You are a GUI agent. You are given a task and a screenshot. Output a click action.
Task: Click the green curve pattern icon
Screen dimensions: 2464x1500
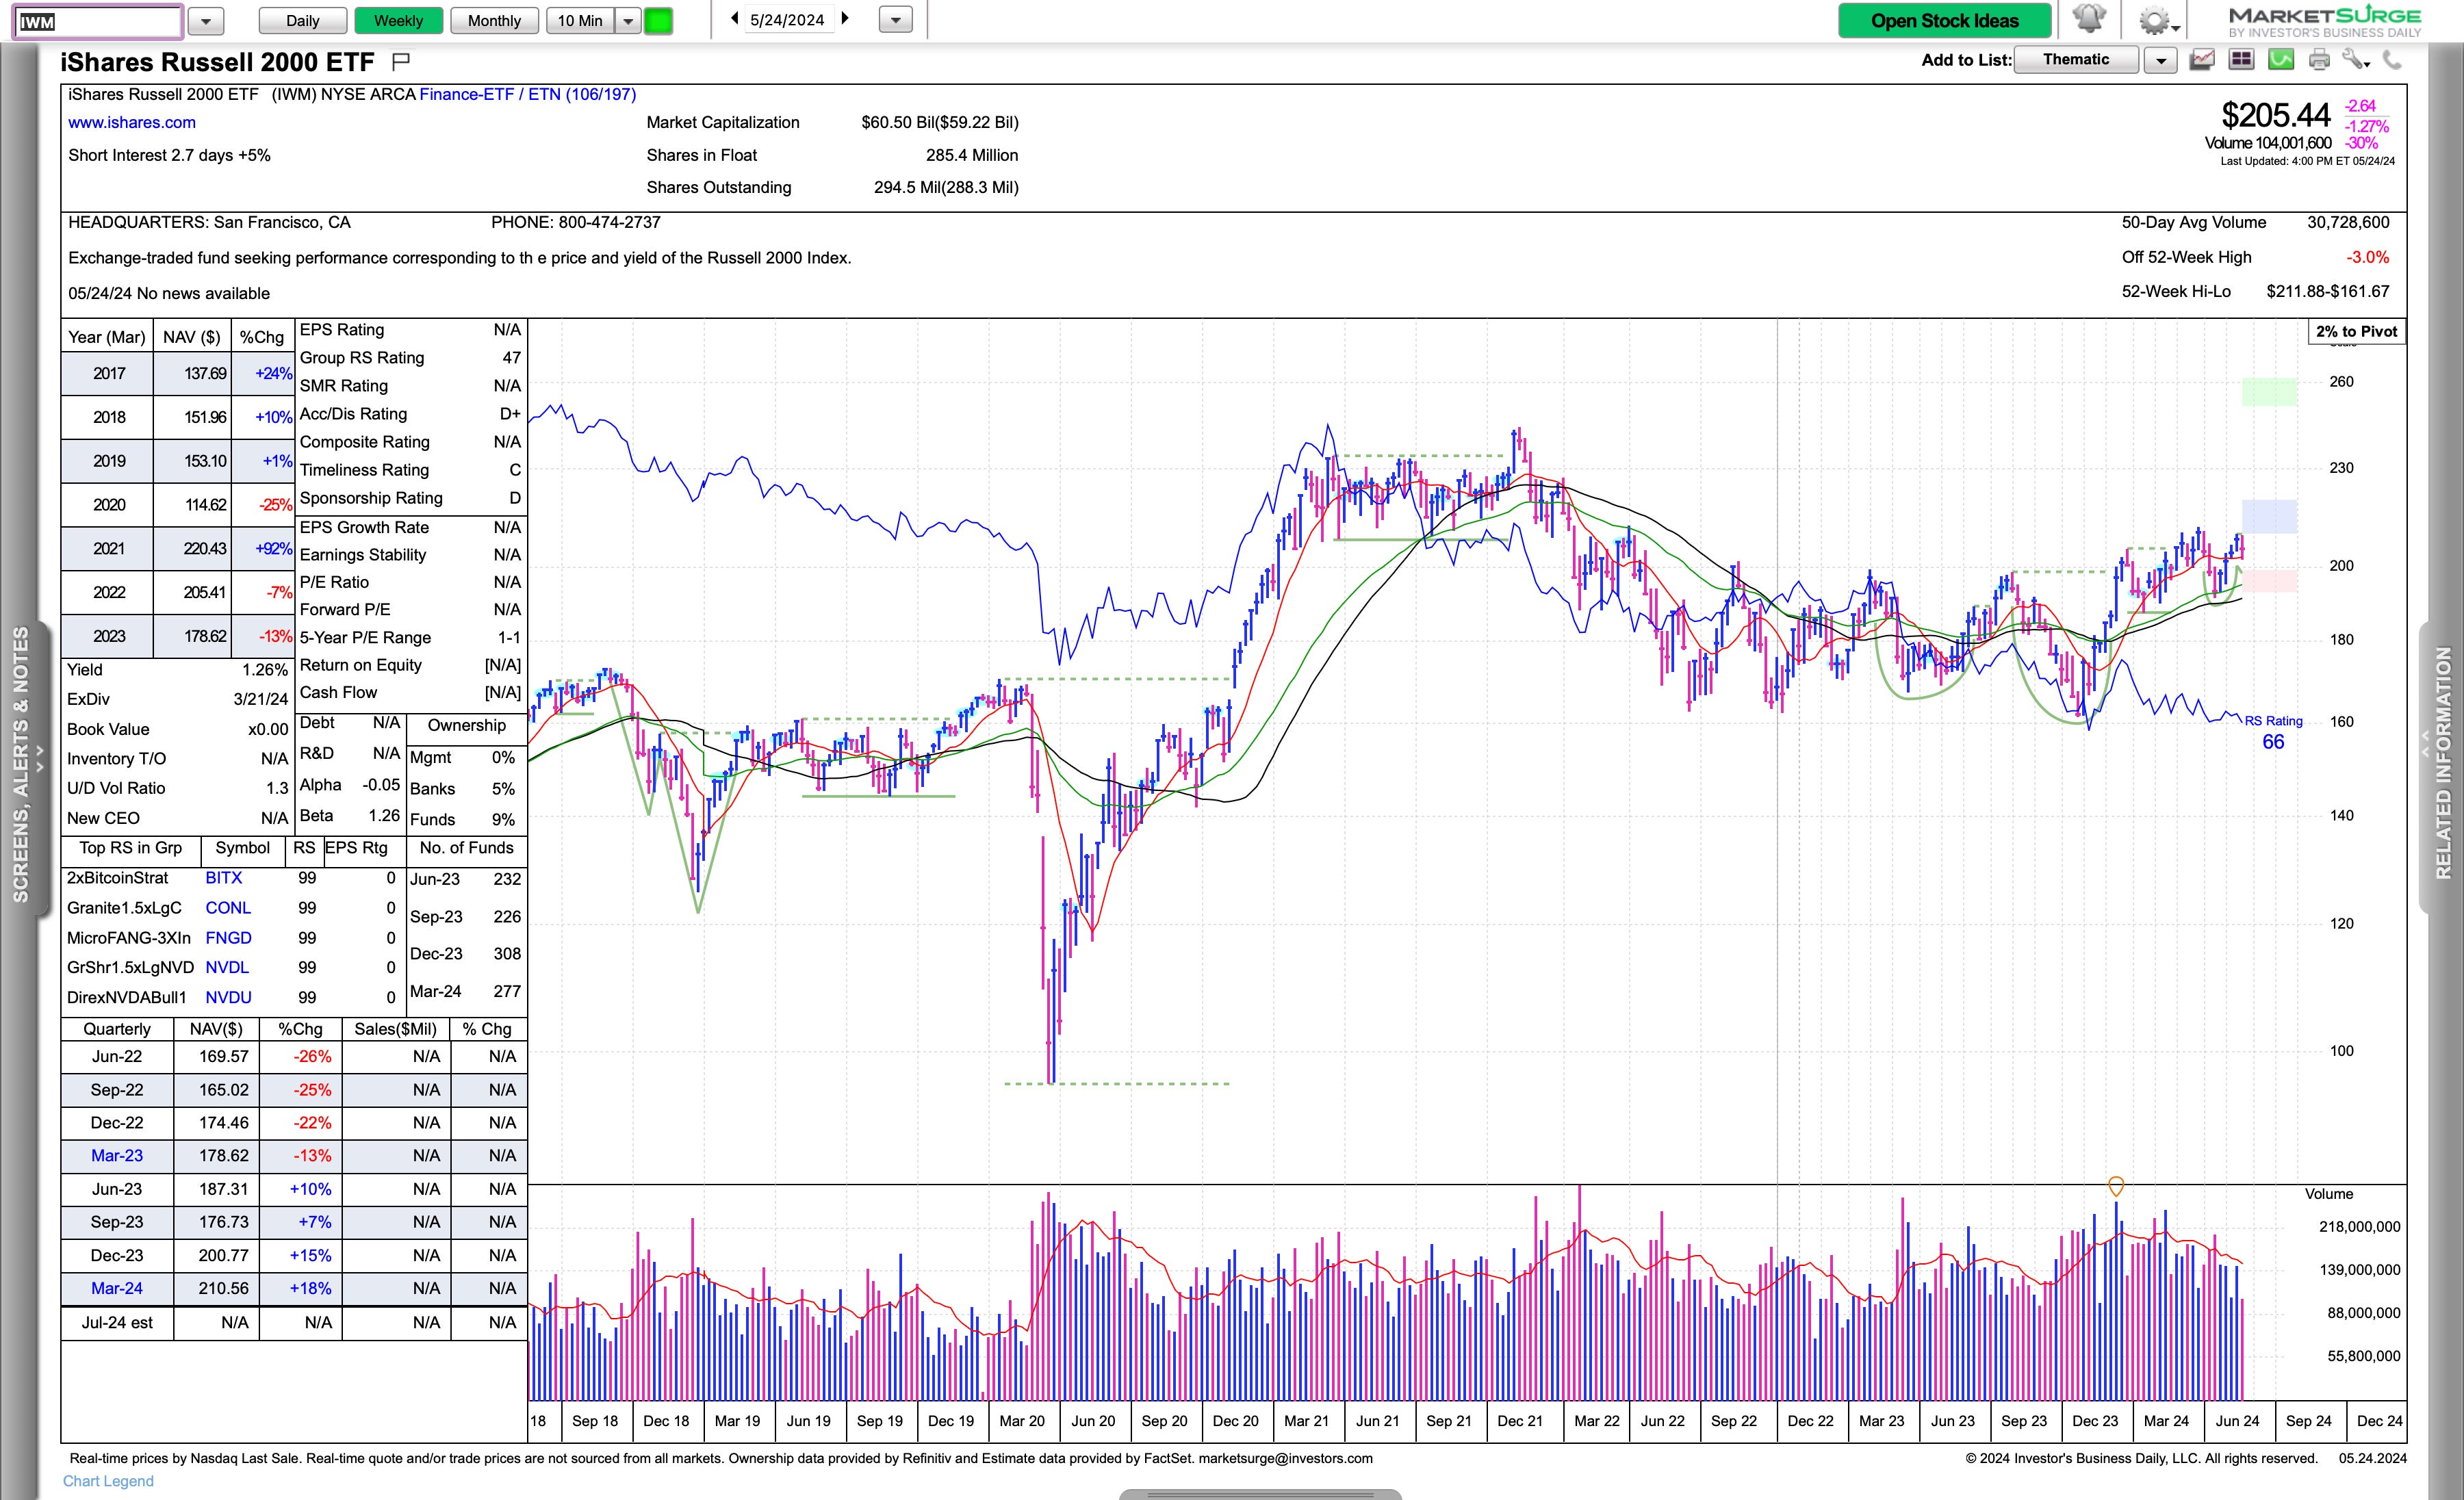click(2281, 60)
